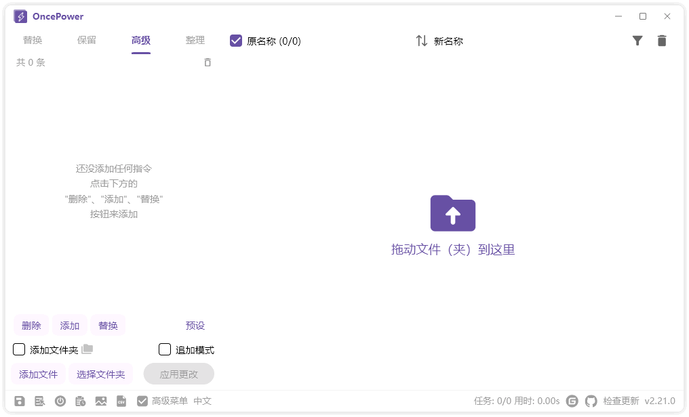Toggle the 高级菜单 checkbox

point(142,401)
